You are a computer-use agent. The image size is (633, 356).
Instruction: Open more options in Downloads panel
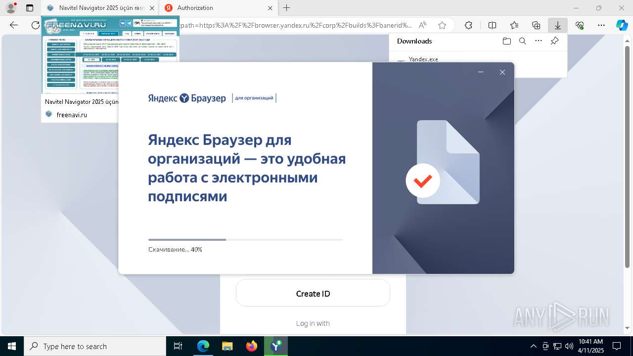coord(539,41)
